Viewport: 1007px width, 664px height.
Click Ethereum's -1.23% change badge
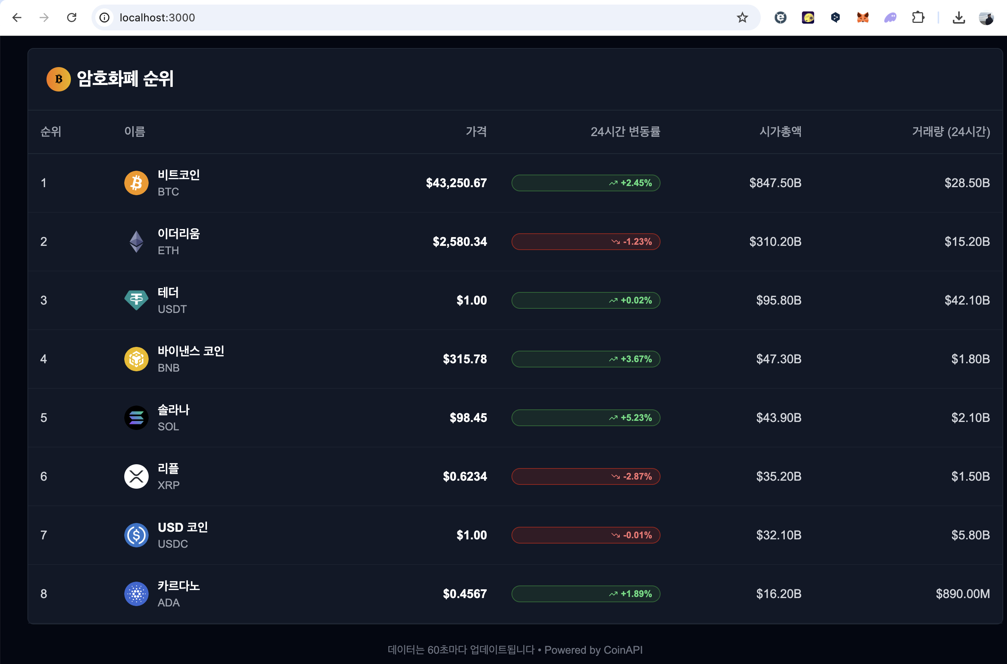585,241
